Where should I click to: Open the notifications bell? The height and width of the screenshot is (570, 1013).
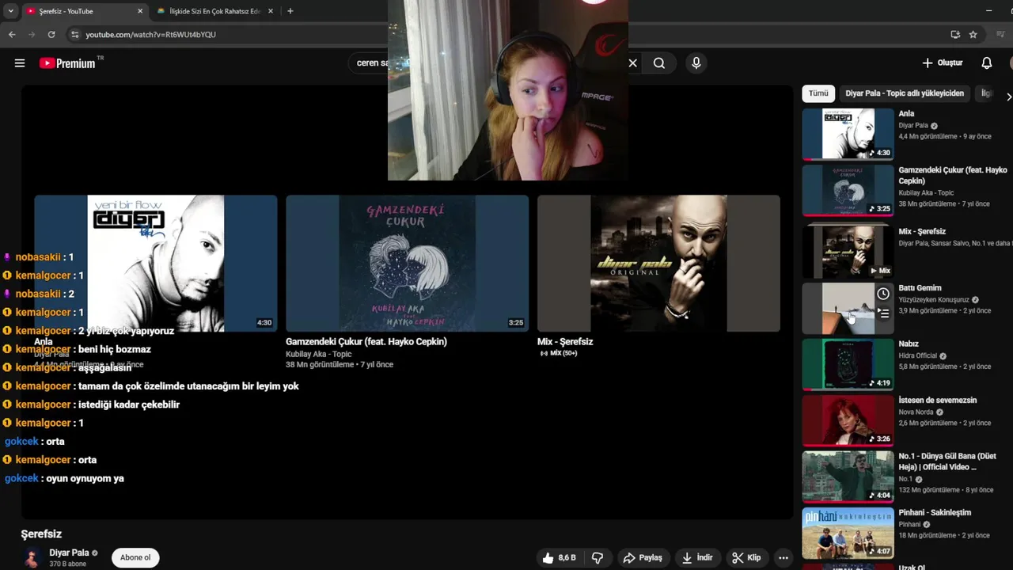[x=987, y=63]
